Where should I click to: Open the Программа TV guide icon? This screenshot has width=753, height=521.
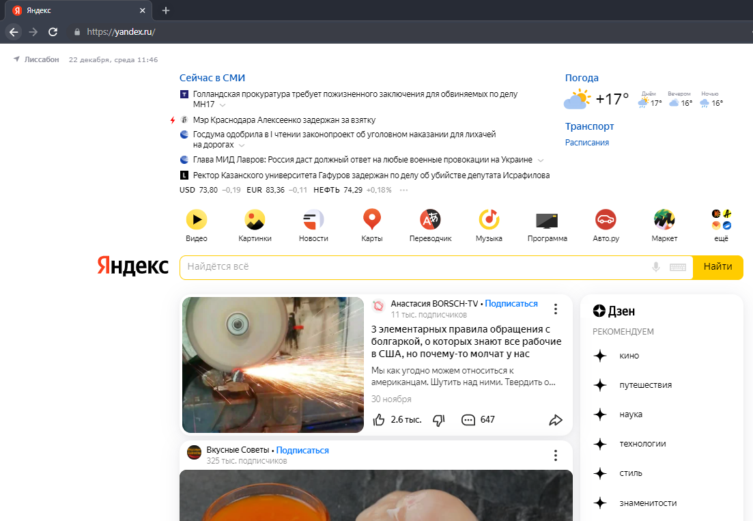click(547, 221)
